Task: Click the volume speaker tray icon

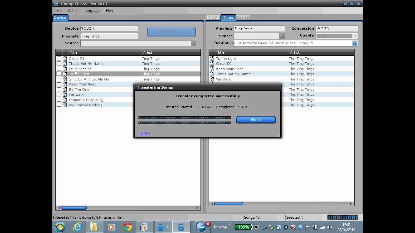Action: (330, 227)
